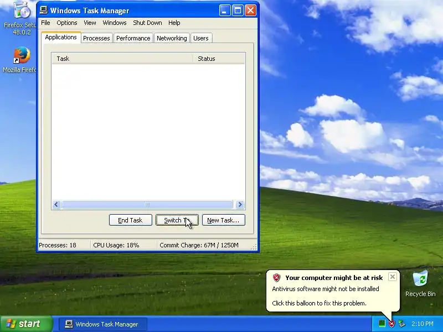Click the green CPU usage tray icon

(382, 324)
